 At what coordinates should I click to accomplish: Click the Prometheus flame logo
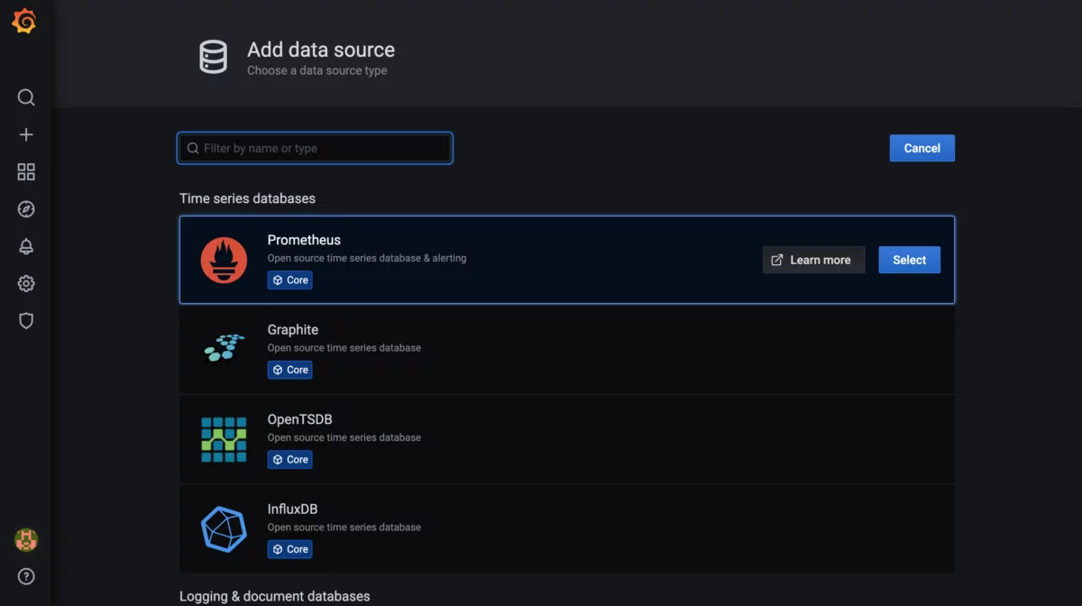tap(224, 260)
